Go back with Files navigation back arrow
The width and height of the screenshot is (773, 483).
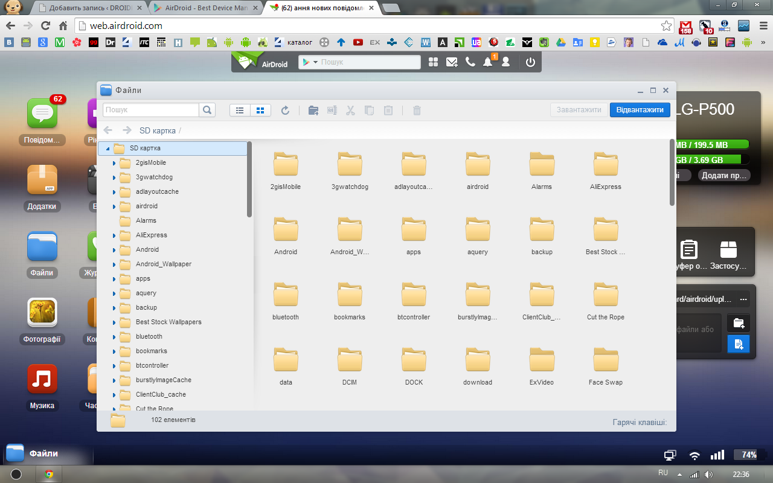tap(108, 130)
